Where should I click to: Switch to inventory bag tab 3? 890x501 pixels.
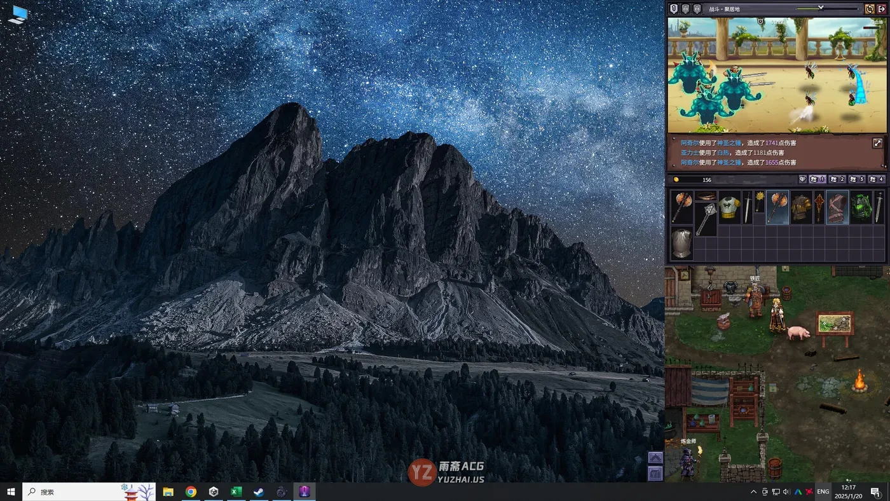(x=857, y=179)
